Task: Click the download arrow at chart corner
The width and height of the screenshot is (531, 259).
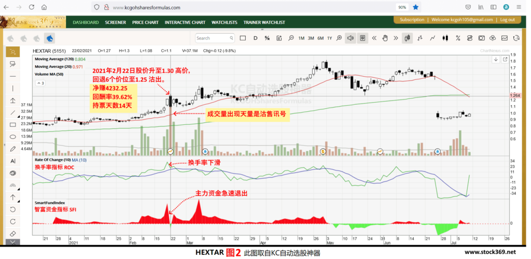Action: (496, 60)
